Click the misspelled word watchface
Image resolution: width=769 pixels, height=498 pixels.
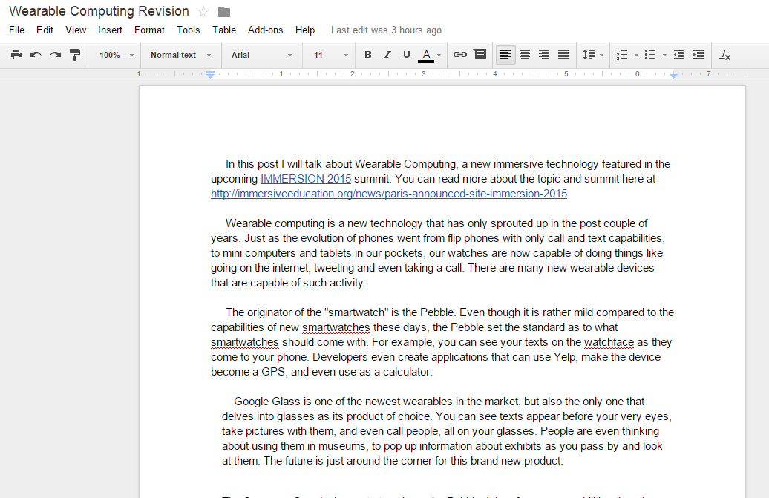tap(609, 342)
